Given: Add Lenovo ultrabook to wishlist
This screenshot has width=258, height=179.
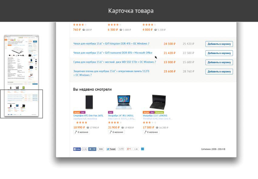Looking at the screenshot, I should click(151, 132).
